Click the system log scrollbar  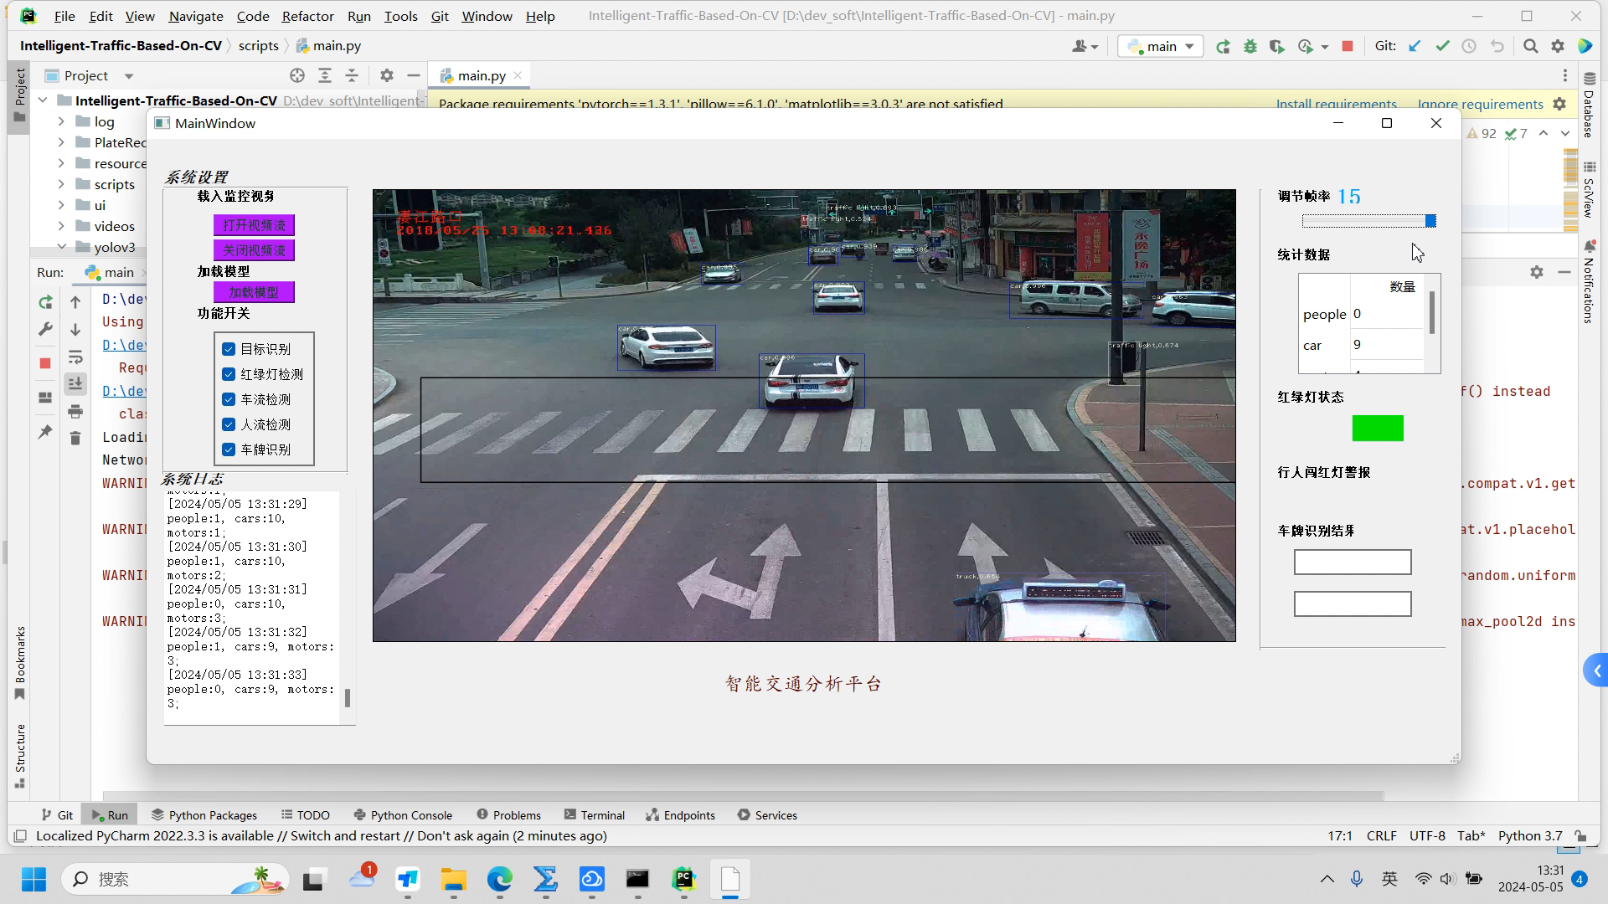348,697
